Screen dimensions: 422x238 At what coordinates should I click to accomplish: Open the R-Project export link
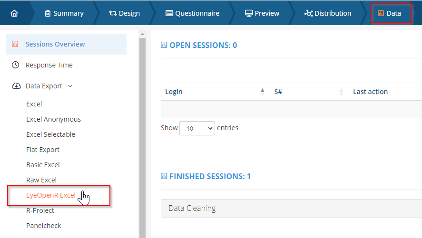(40, 210)
